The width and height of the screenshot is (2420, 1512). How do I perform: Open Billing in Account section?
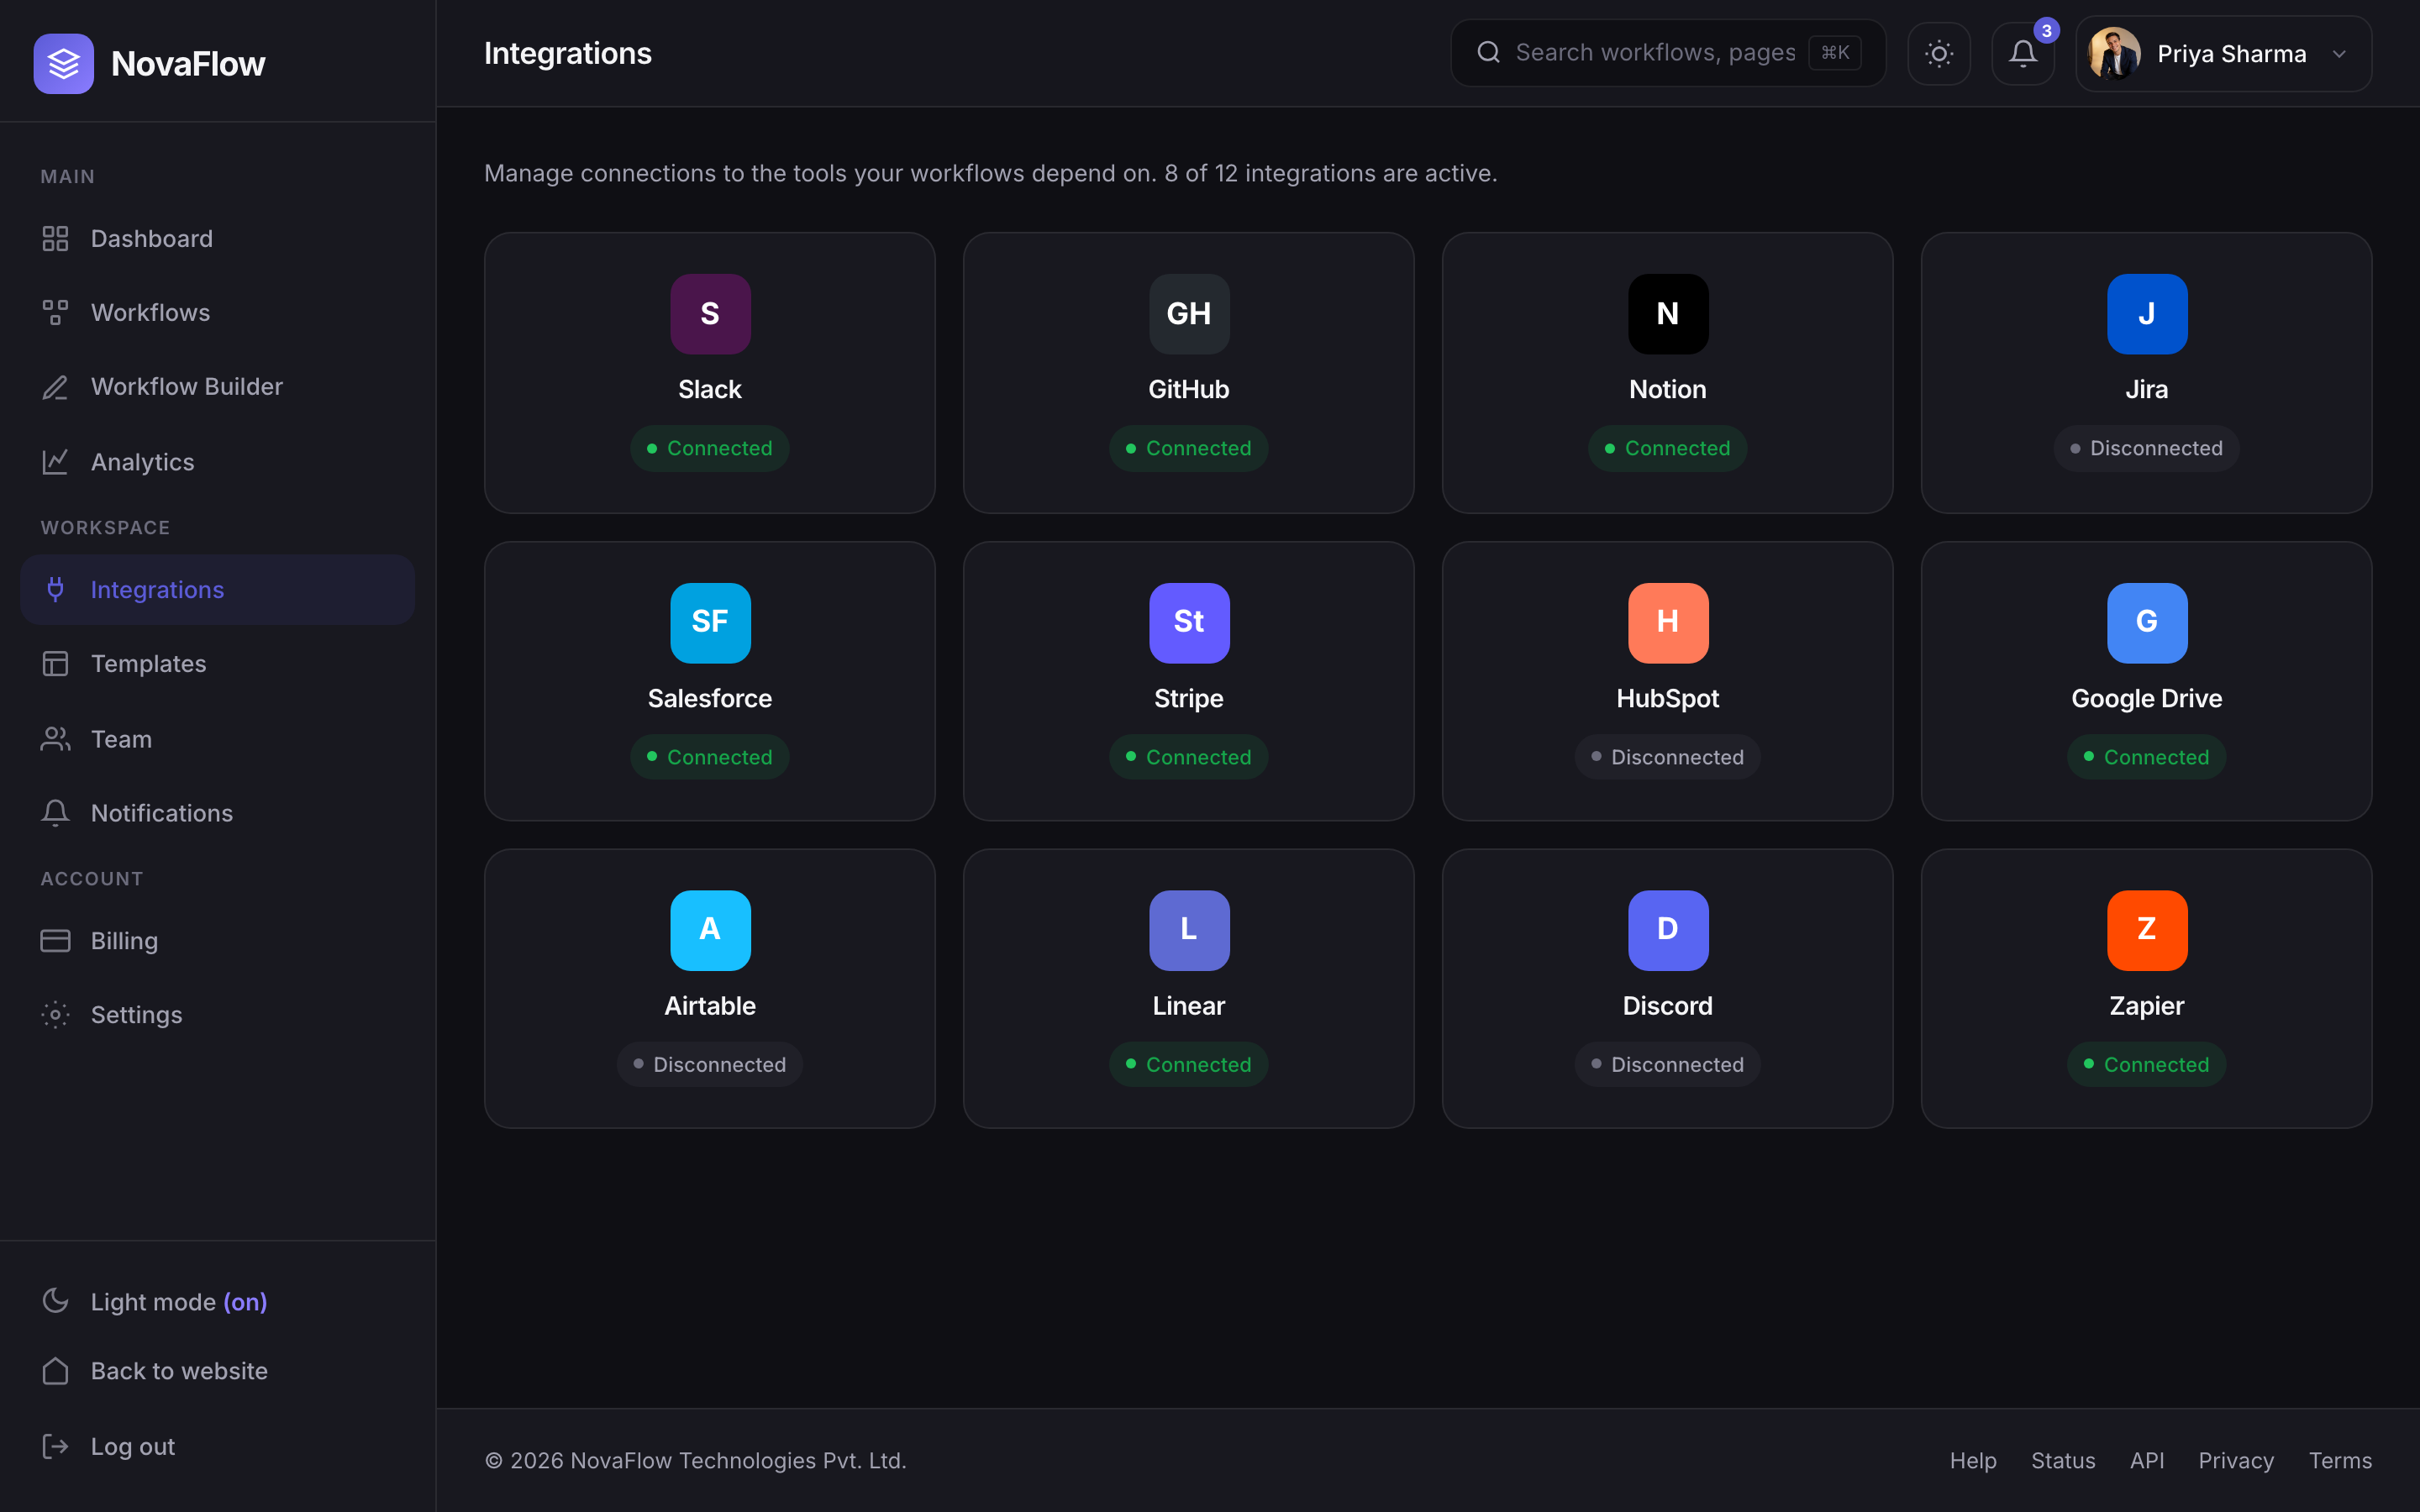pos(217,940)
